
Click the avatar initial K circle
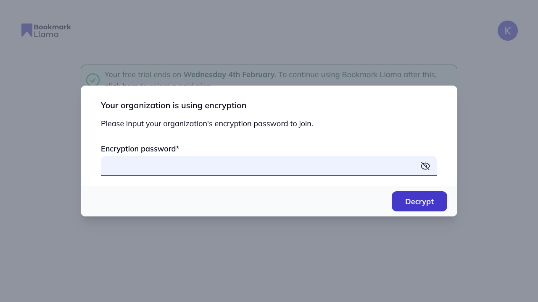pyautogui.click(x=507, y=30)
